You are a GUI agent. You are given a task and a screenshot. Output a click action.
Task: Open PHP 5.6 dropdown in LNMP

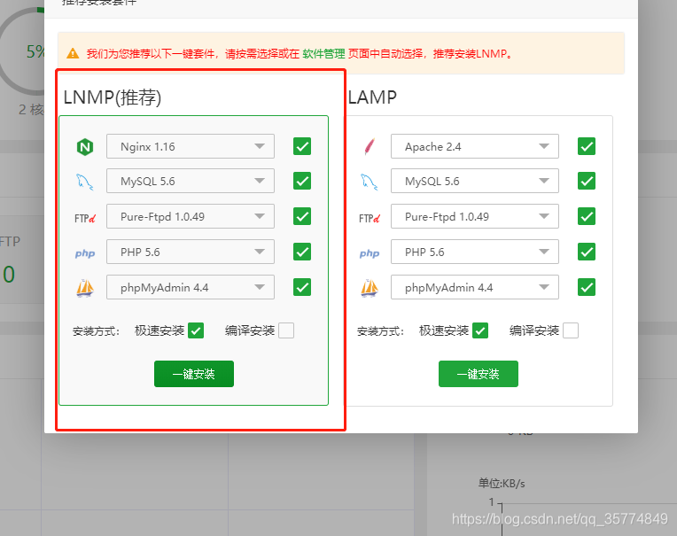(191, 252)
